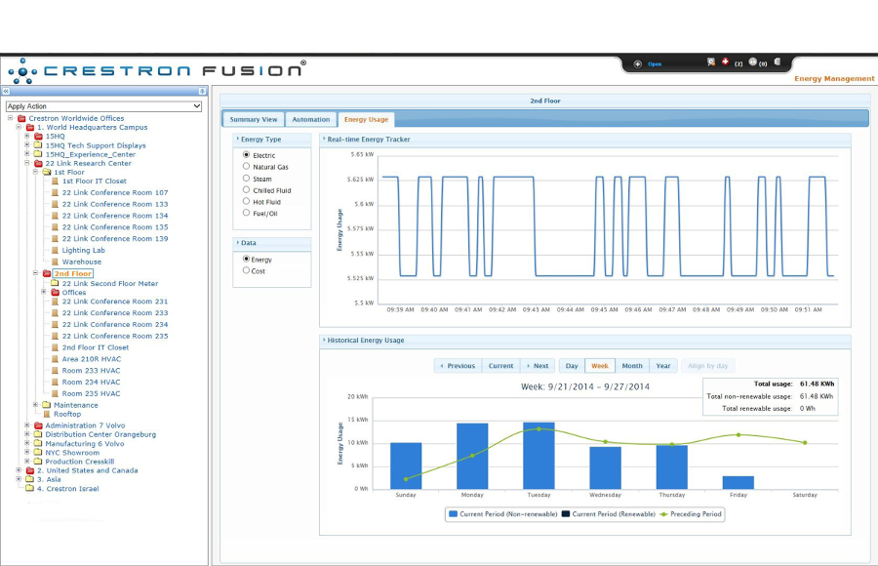Collapse the Crestron Worldwide Offices tree node
The image size is (878, 566).
pyautogui.click(x=10, y=118)
